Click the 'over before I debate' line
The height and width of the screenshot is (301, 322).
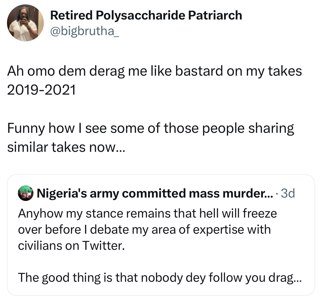[144, 230]
